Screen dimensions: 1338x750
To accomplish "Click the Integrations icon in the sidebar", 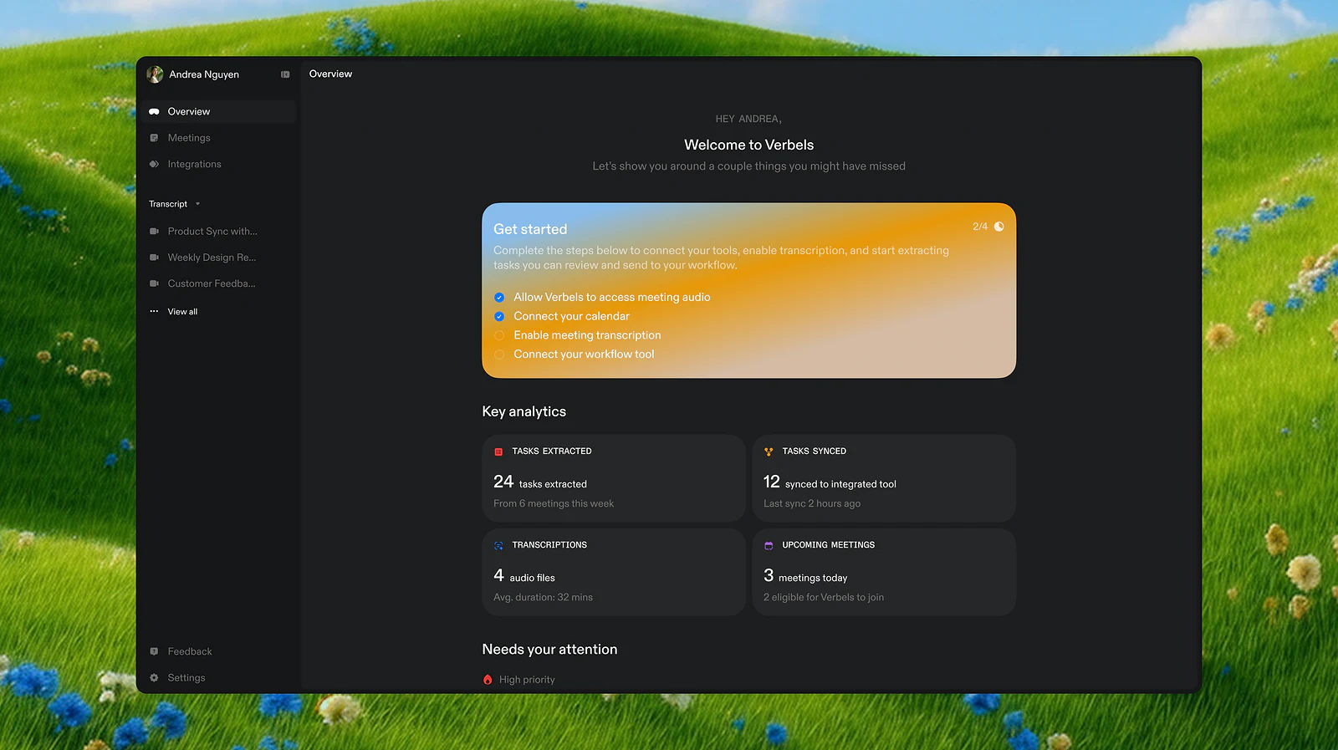I will tap(154, 165).
